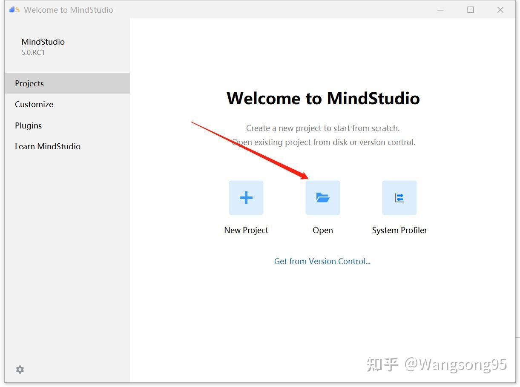Open the settings gear at bottom left
This screenshot has height=387, width=520.
[x=20, y=369]
